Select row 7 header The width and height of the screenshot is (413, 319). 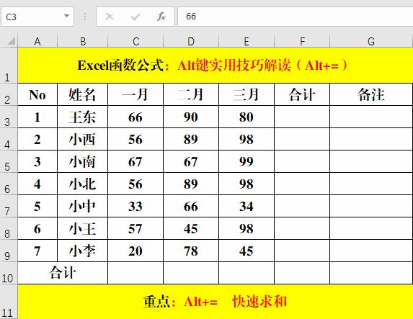point(9,206)
